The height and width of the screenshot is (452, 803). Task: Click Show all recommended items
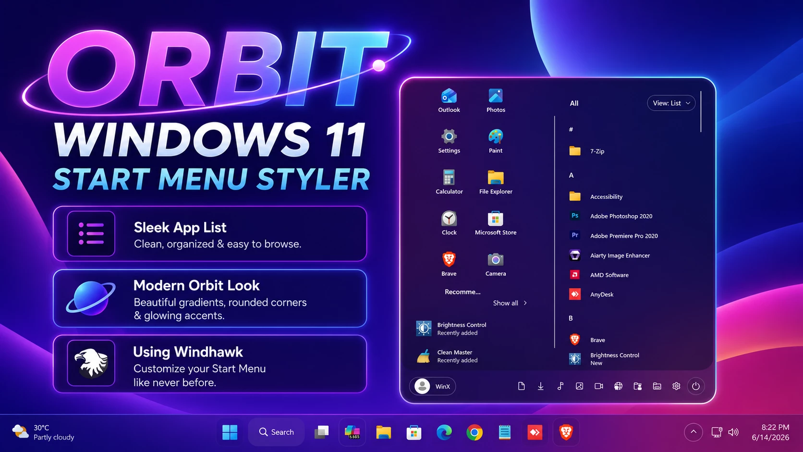[x=510, y=303]
